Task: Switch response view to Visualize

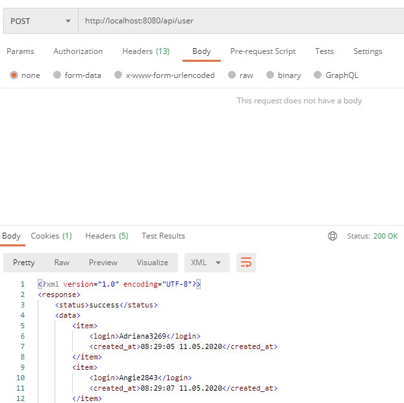Action: click(x=153, y=263)
